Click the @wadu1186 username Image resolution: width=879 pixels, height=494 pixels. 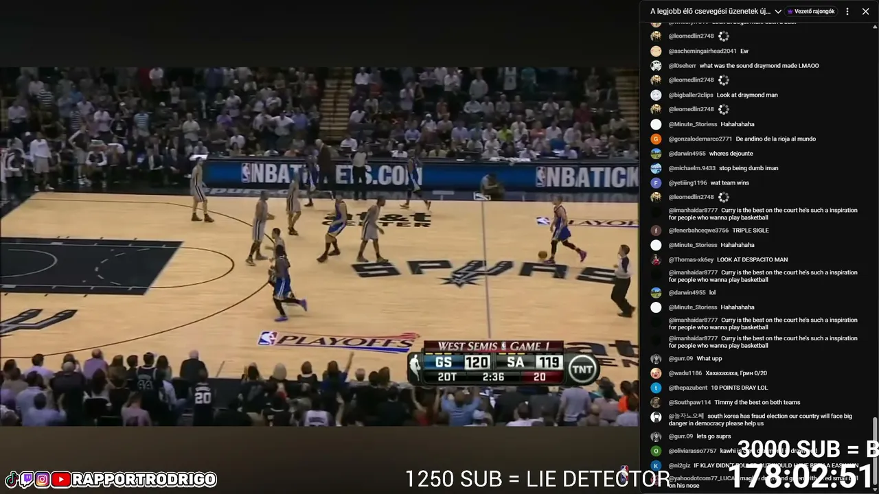(685, 373)
